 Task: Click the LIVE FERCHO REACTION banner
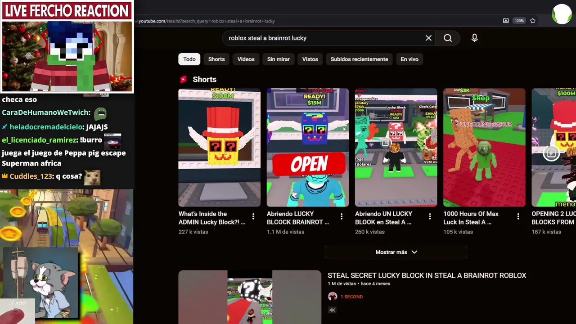pos(67,11)
